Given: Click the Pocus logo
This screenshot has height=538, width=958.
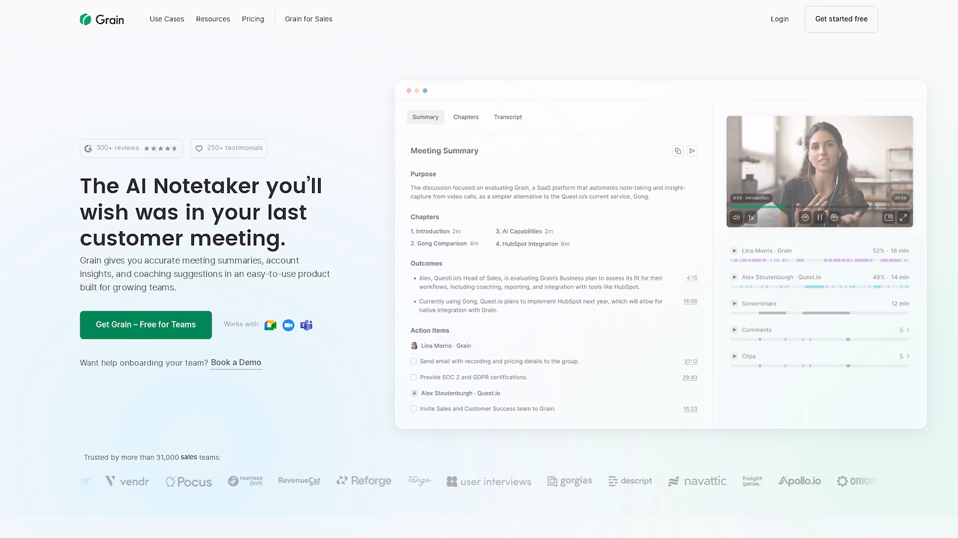Looking at the screenshot, I should (189, 482).
